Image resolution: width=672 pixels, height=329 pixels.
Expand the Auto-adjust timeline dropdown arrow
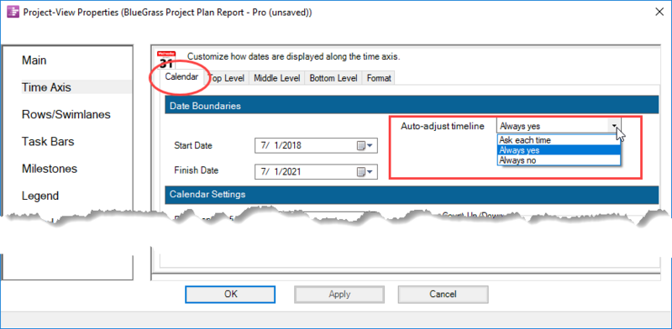pyautogui.click(x=615, y=126)
